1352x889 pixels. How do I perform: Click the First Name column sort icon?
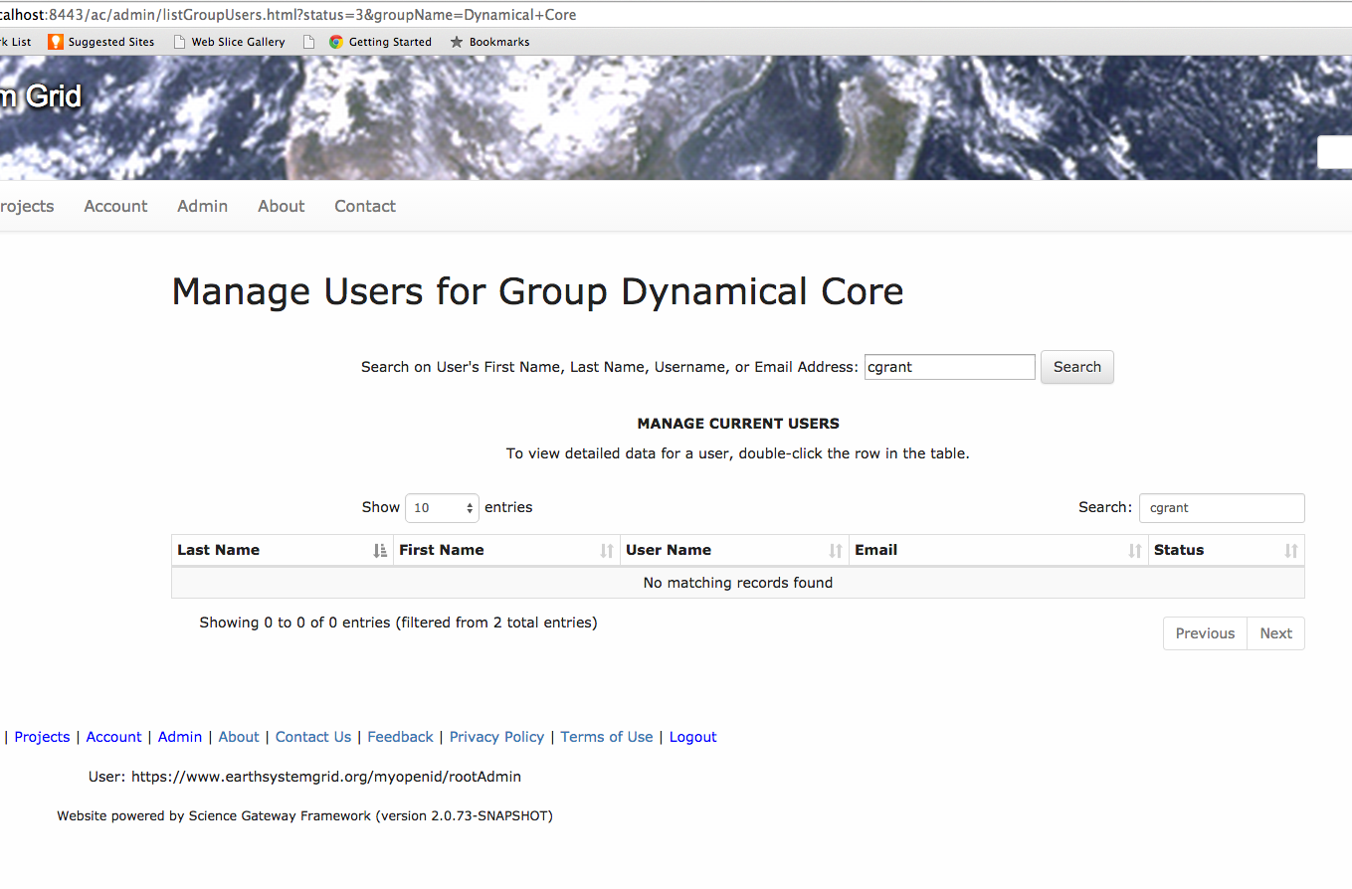(607, 551)
